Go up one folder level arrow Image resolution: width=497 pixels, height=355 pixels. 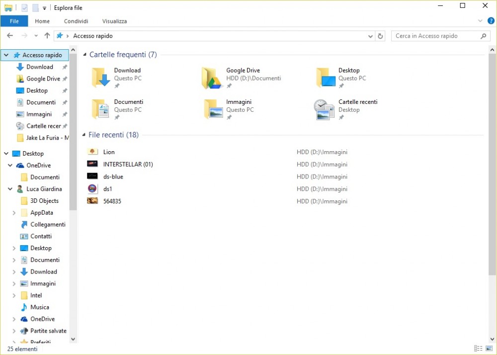[47, 36]
